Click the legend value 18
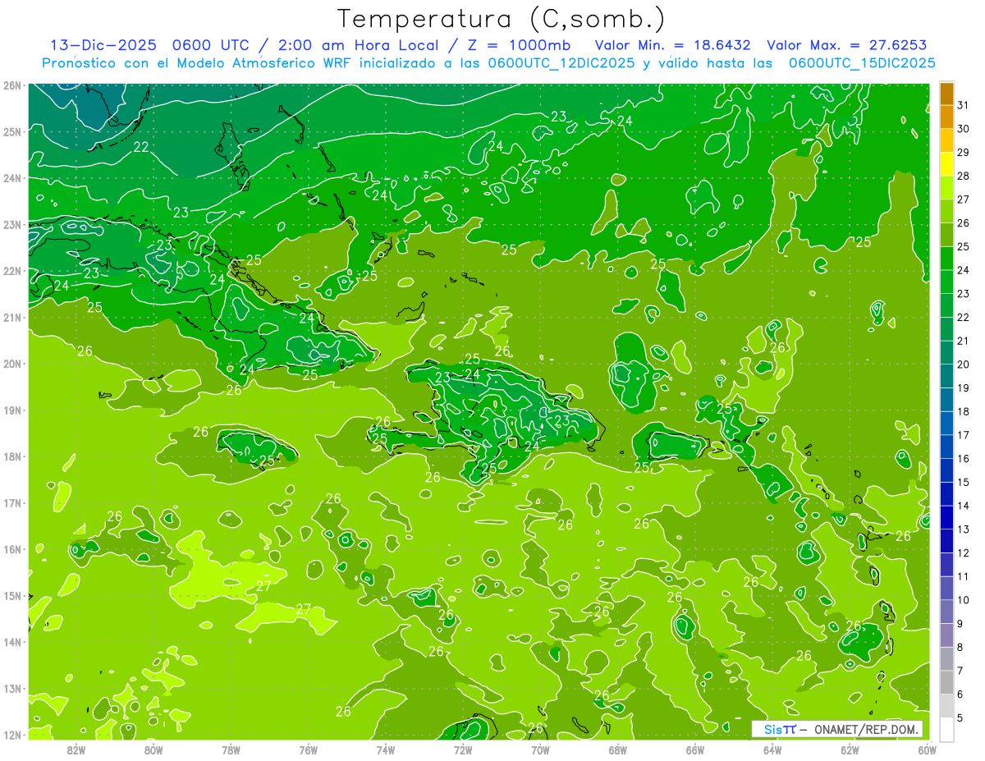This screenshot has width=985, height=761. click(x=964, y=412)
